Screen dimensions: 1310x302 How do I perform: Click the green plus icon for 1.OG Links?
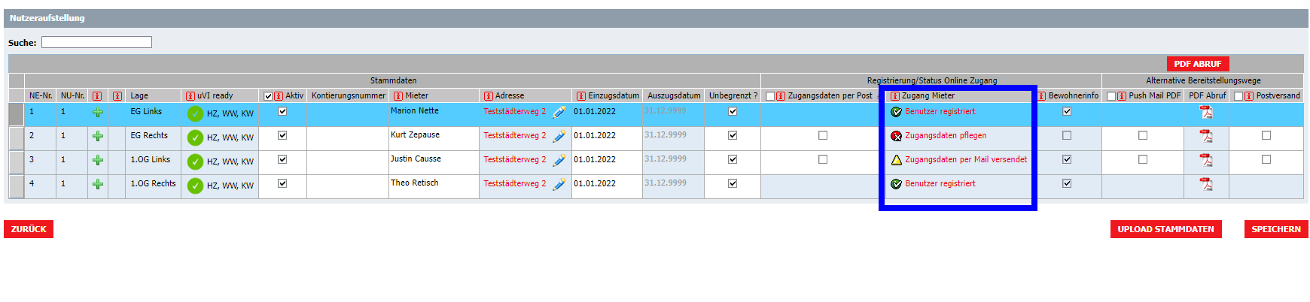coord(98,161)
